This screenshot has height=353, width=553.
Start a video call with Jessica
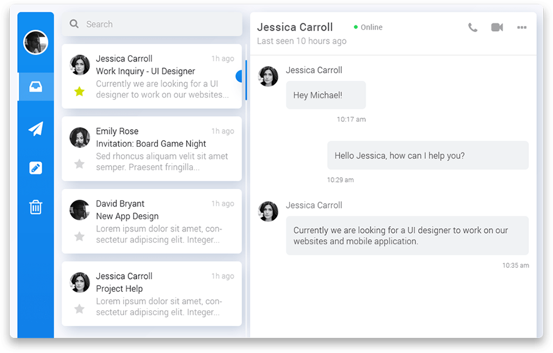coord(497,27)
